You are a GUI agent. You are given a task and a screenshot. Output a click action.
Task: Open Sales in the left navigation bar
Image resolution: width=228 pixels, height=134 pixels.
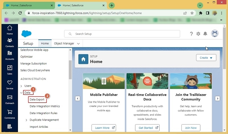[10, 70]
